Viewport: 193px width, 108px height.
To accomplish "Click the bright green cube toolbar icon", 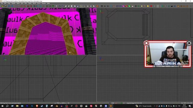I will [53, 6].
